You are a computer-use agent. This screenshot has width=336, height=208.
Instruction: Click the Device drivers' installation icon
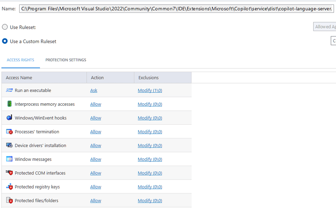tap(9, 145)
